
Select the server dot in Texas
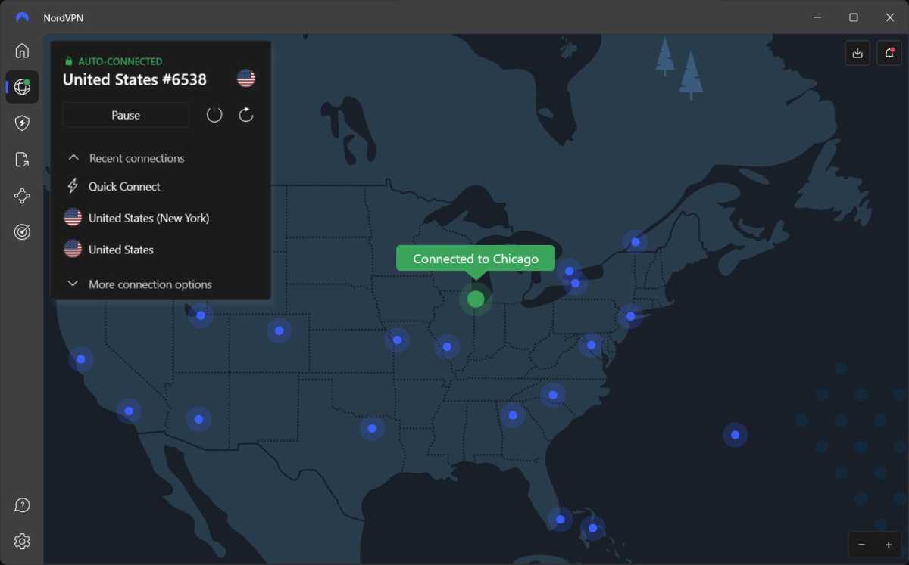coord(372,428)
